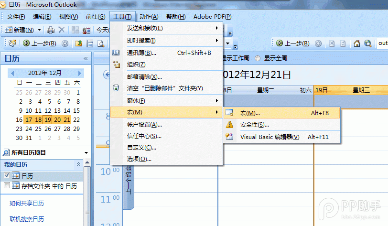Click the refresh icon in web toolbar
This screenshot has width=388, height=226.
tap(343, 43)
